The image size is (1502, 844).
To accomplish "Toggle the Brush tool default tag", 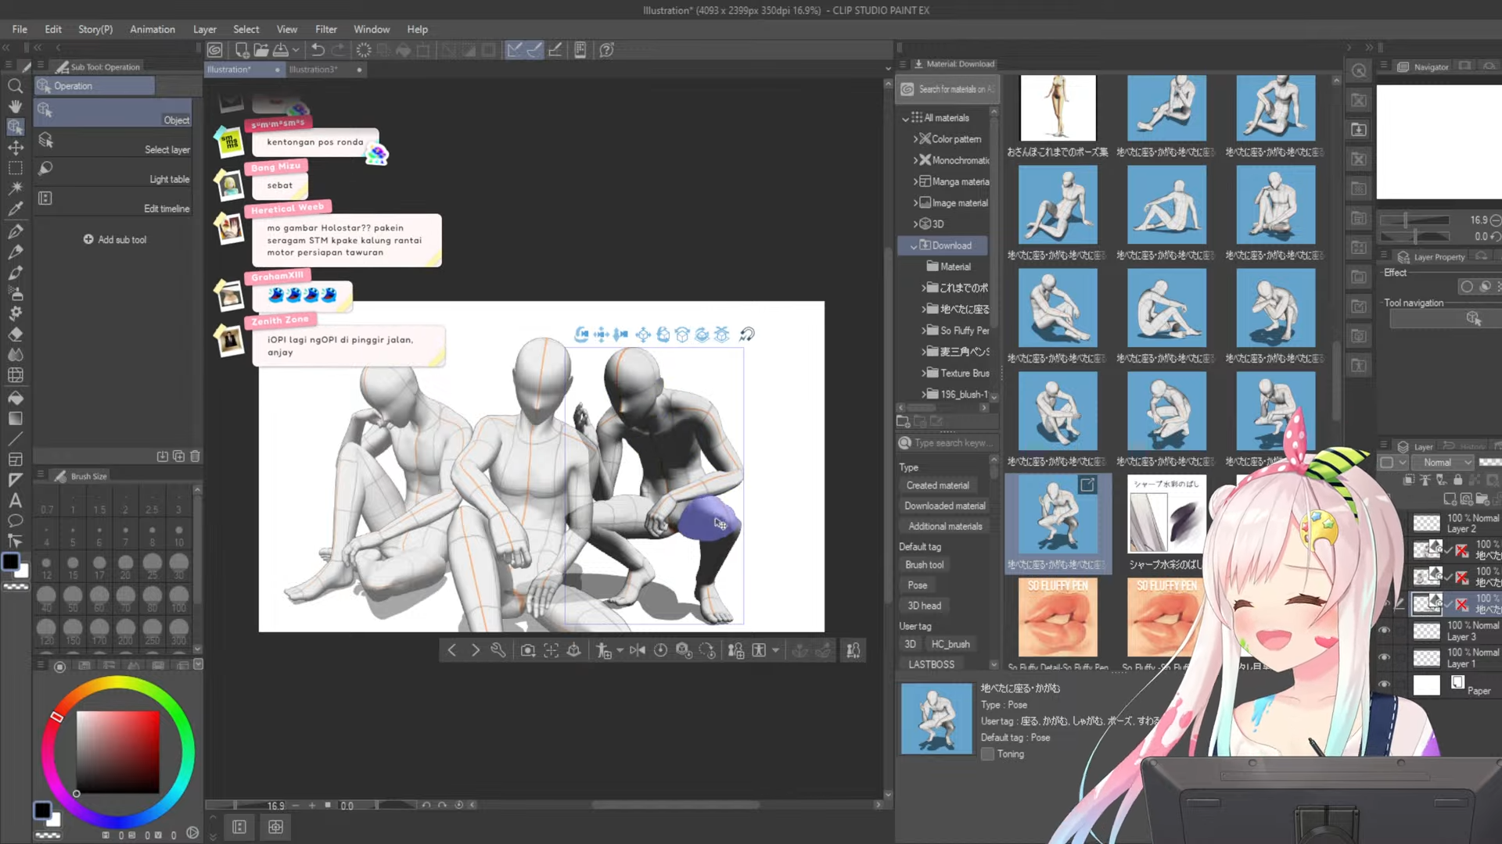I will 924,565.
